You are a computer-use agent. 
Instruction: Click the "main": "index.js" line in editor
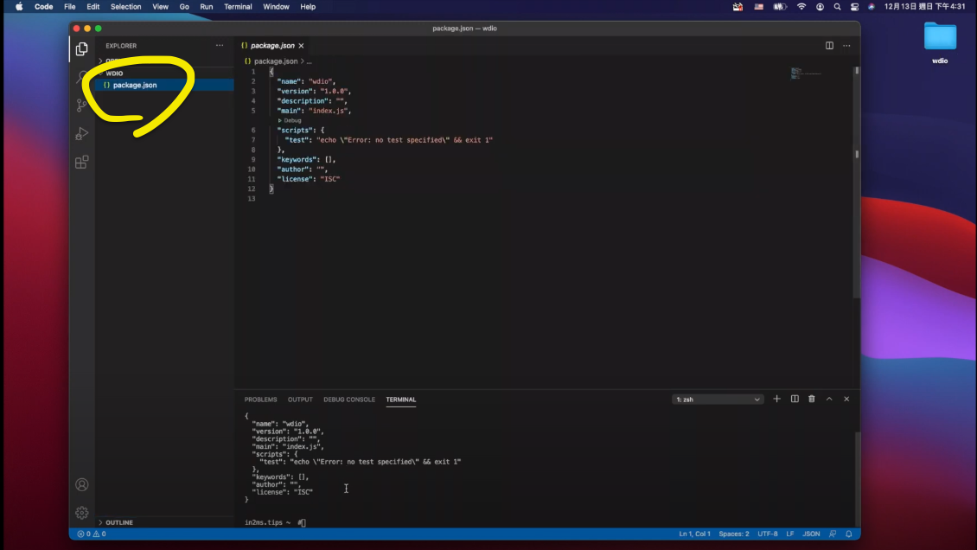pyautogui.click(x=314, y=110)
